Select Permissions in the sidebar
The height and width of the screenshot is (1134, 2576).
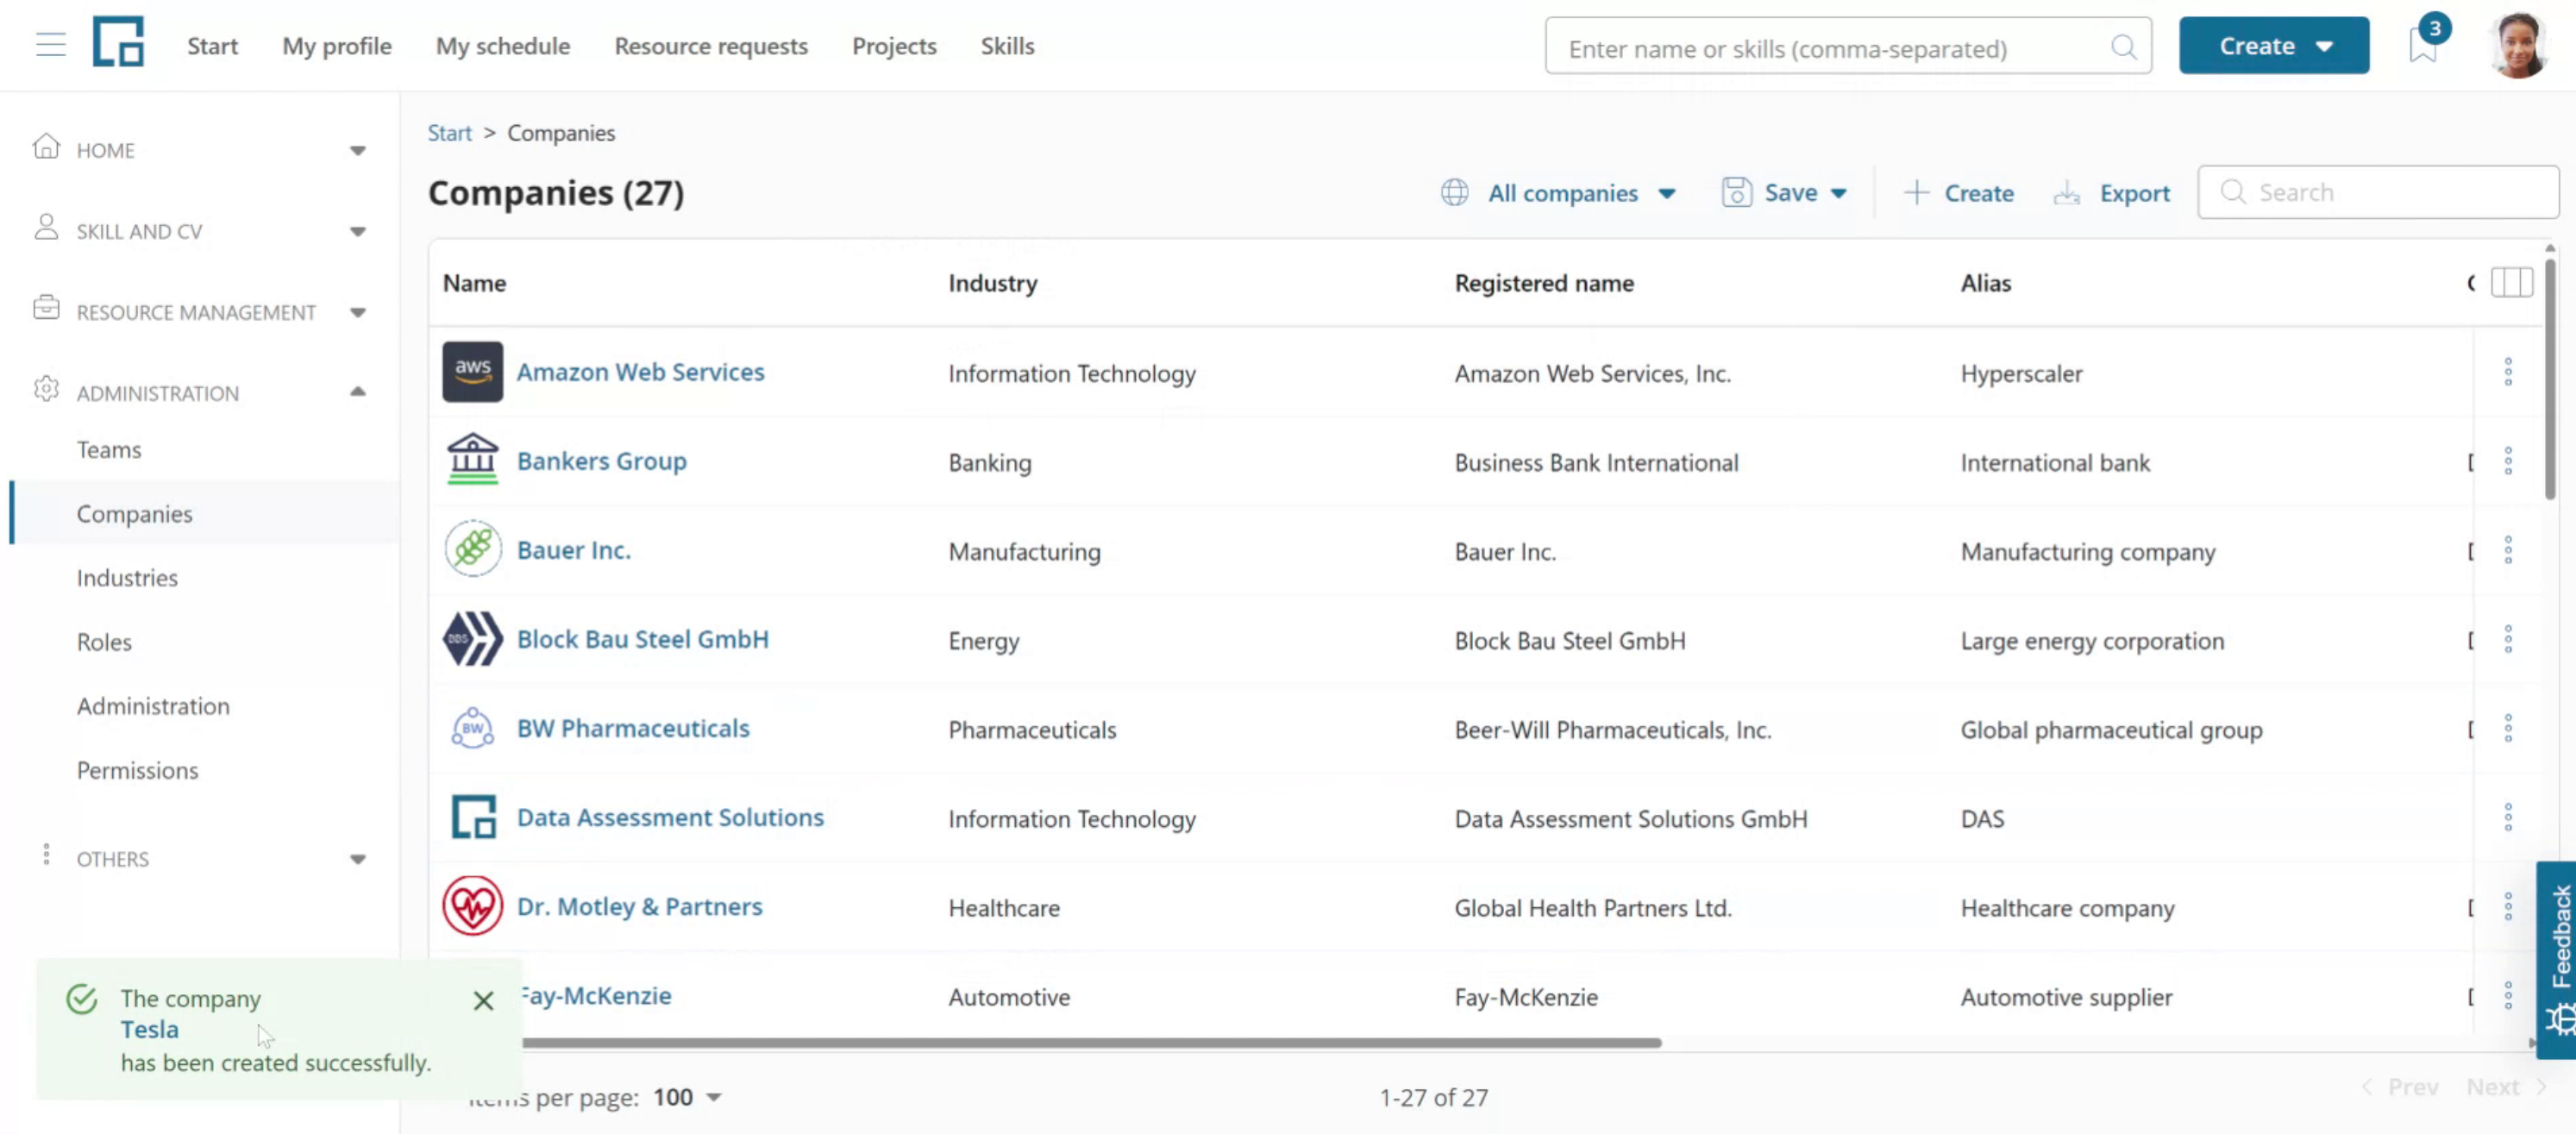click(x=137, y=770)
